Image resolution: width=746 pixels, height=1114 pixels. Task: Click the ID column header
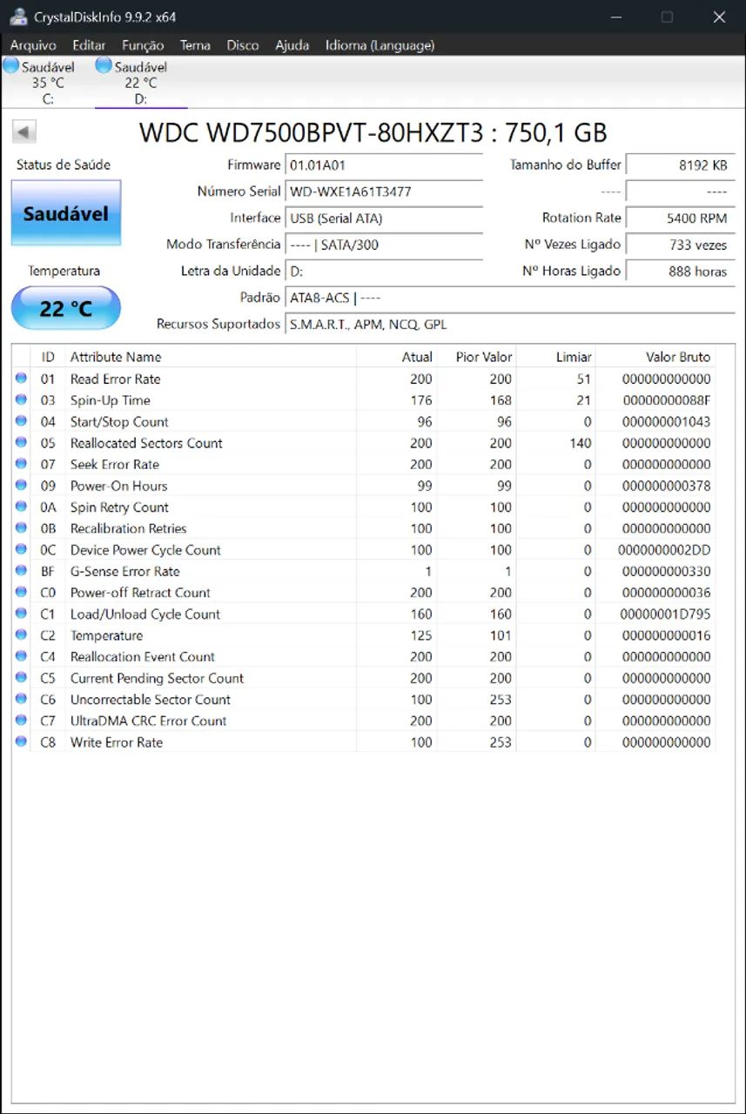click(48, 357)
